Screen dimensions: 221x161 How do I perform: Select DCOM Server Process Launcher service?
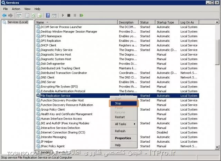117,27
